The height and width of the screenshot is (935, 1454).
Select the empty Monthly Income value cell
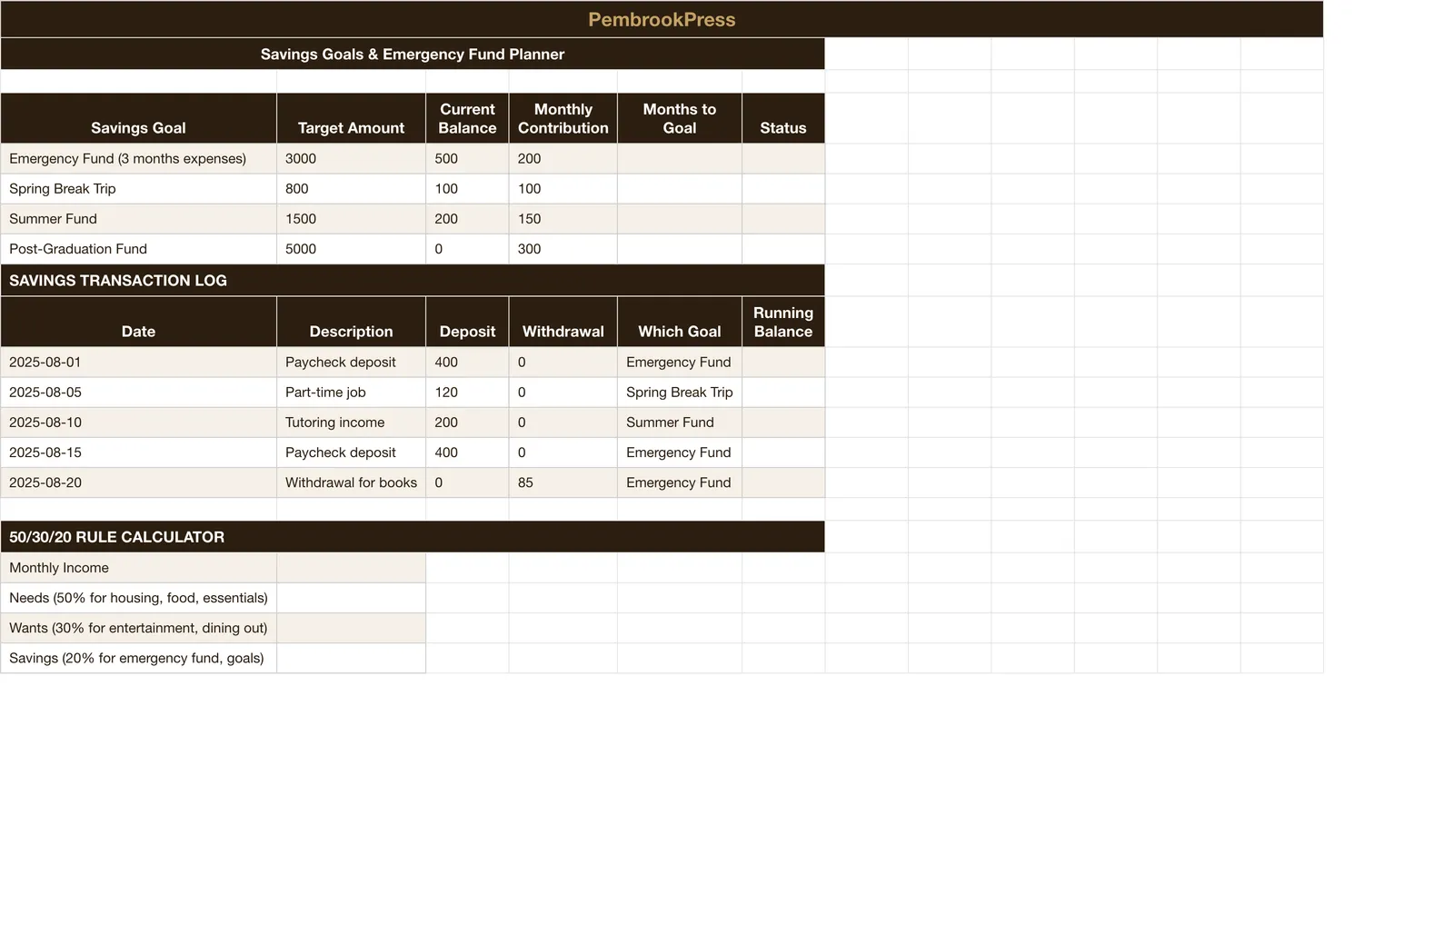point(351,567)
